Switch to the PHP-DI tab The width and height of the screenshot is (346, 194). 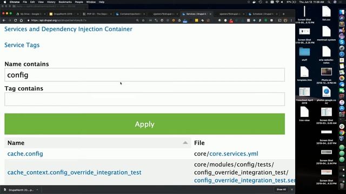pyautogui.click(x=97, y=14)
